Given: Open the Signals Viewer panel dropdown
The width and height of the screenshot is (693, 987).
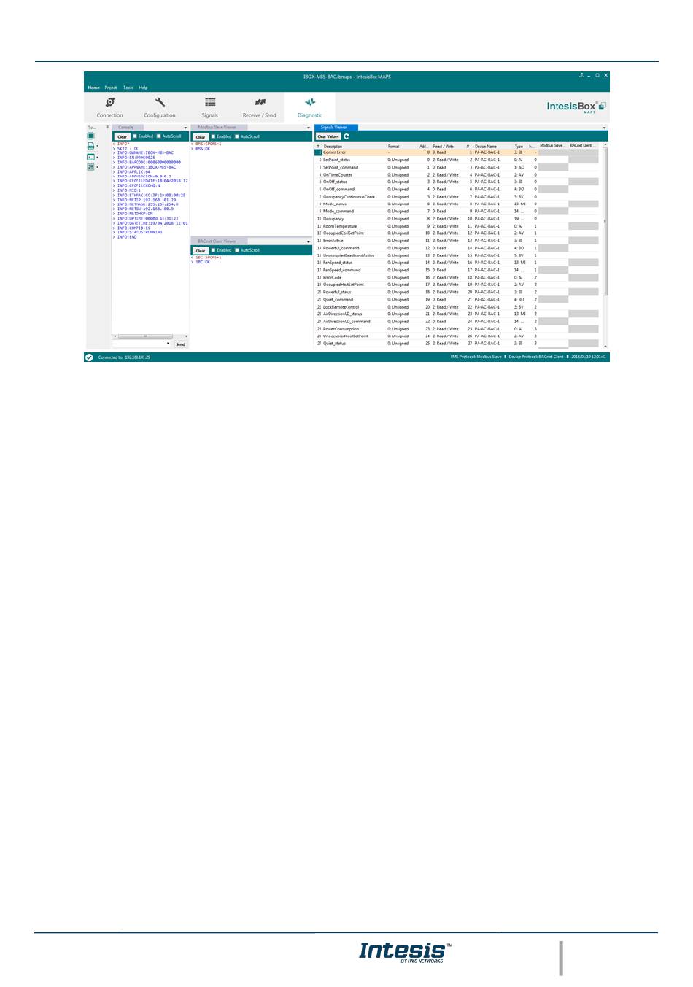Looking at the screenshot, I should tap(604, 128).
